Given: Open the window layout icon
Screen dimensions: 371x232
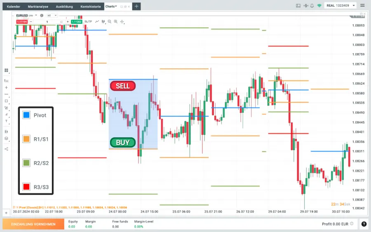Looking at the screenshot, I should tap(298, 6).
